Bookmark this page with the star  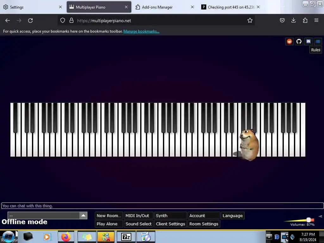point(250,21)
